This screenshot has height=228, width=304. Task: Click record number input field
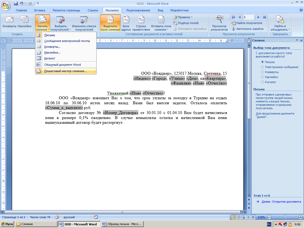pyautogui.click(x=249, y=17)
